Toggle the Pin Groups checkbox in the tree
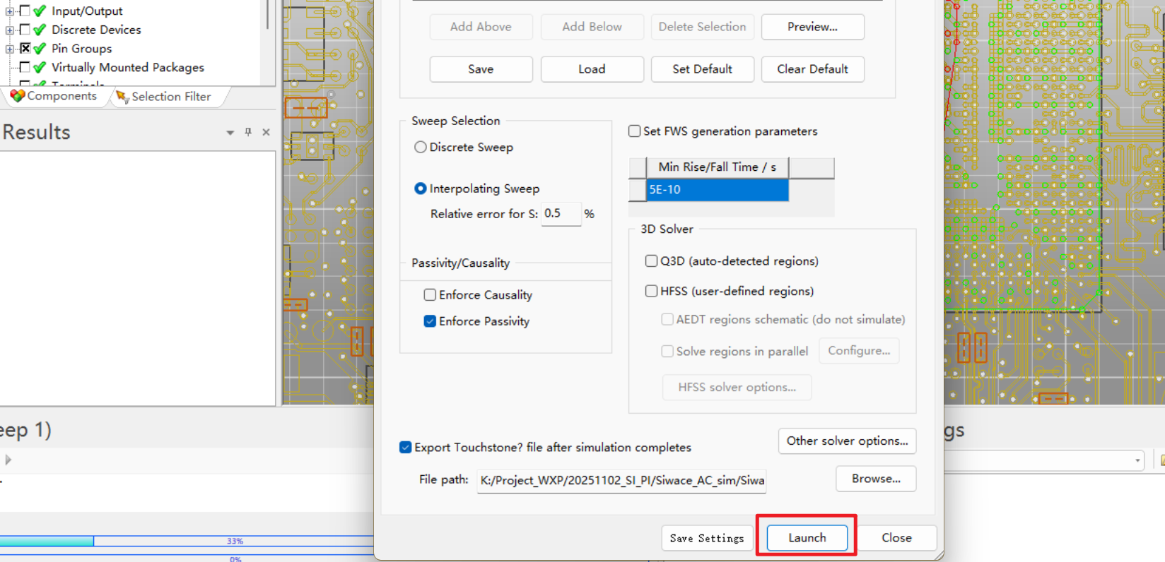Screen dimensions: 1165x562 [25, 48]
